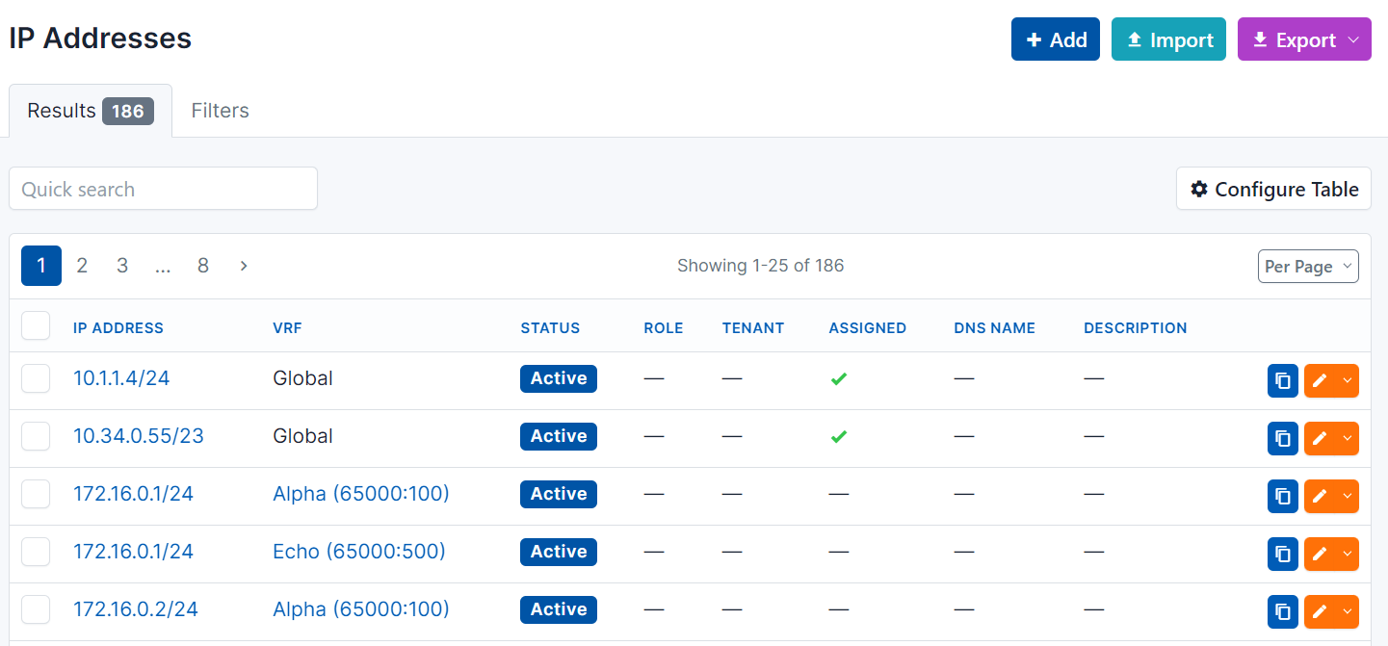Copy the Echo VRF 172.16.0.1/24 entry
This screenshot has width=1388, height=646.
coord(1282,554)
